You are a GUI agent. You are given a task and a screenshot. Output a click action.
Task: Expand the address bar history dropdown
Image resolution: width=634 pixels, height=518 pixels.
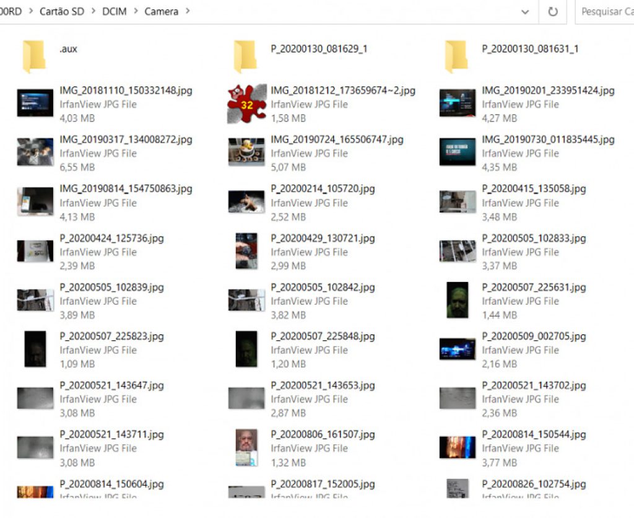tap(525, 12)
